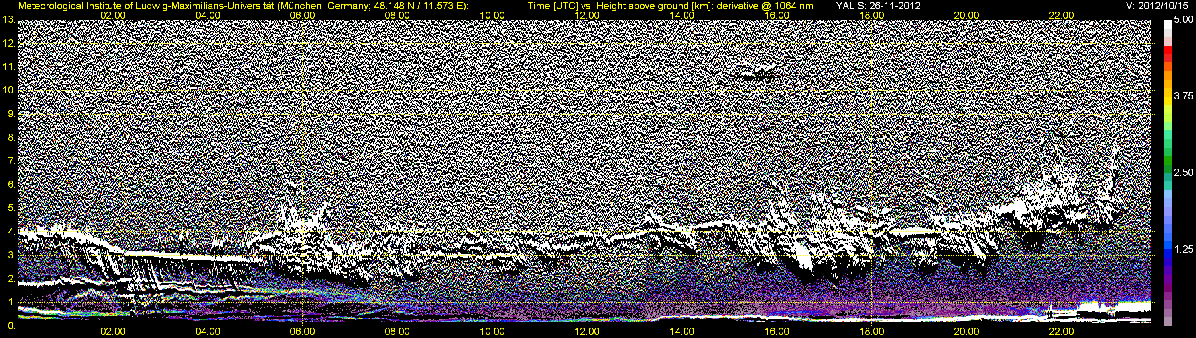
Task: Pick the 8 km height axis label
Action: 12,138
